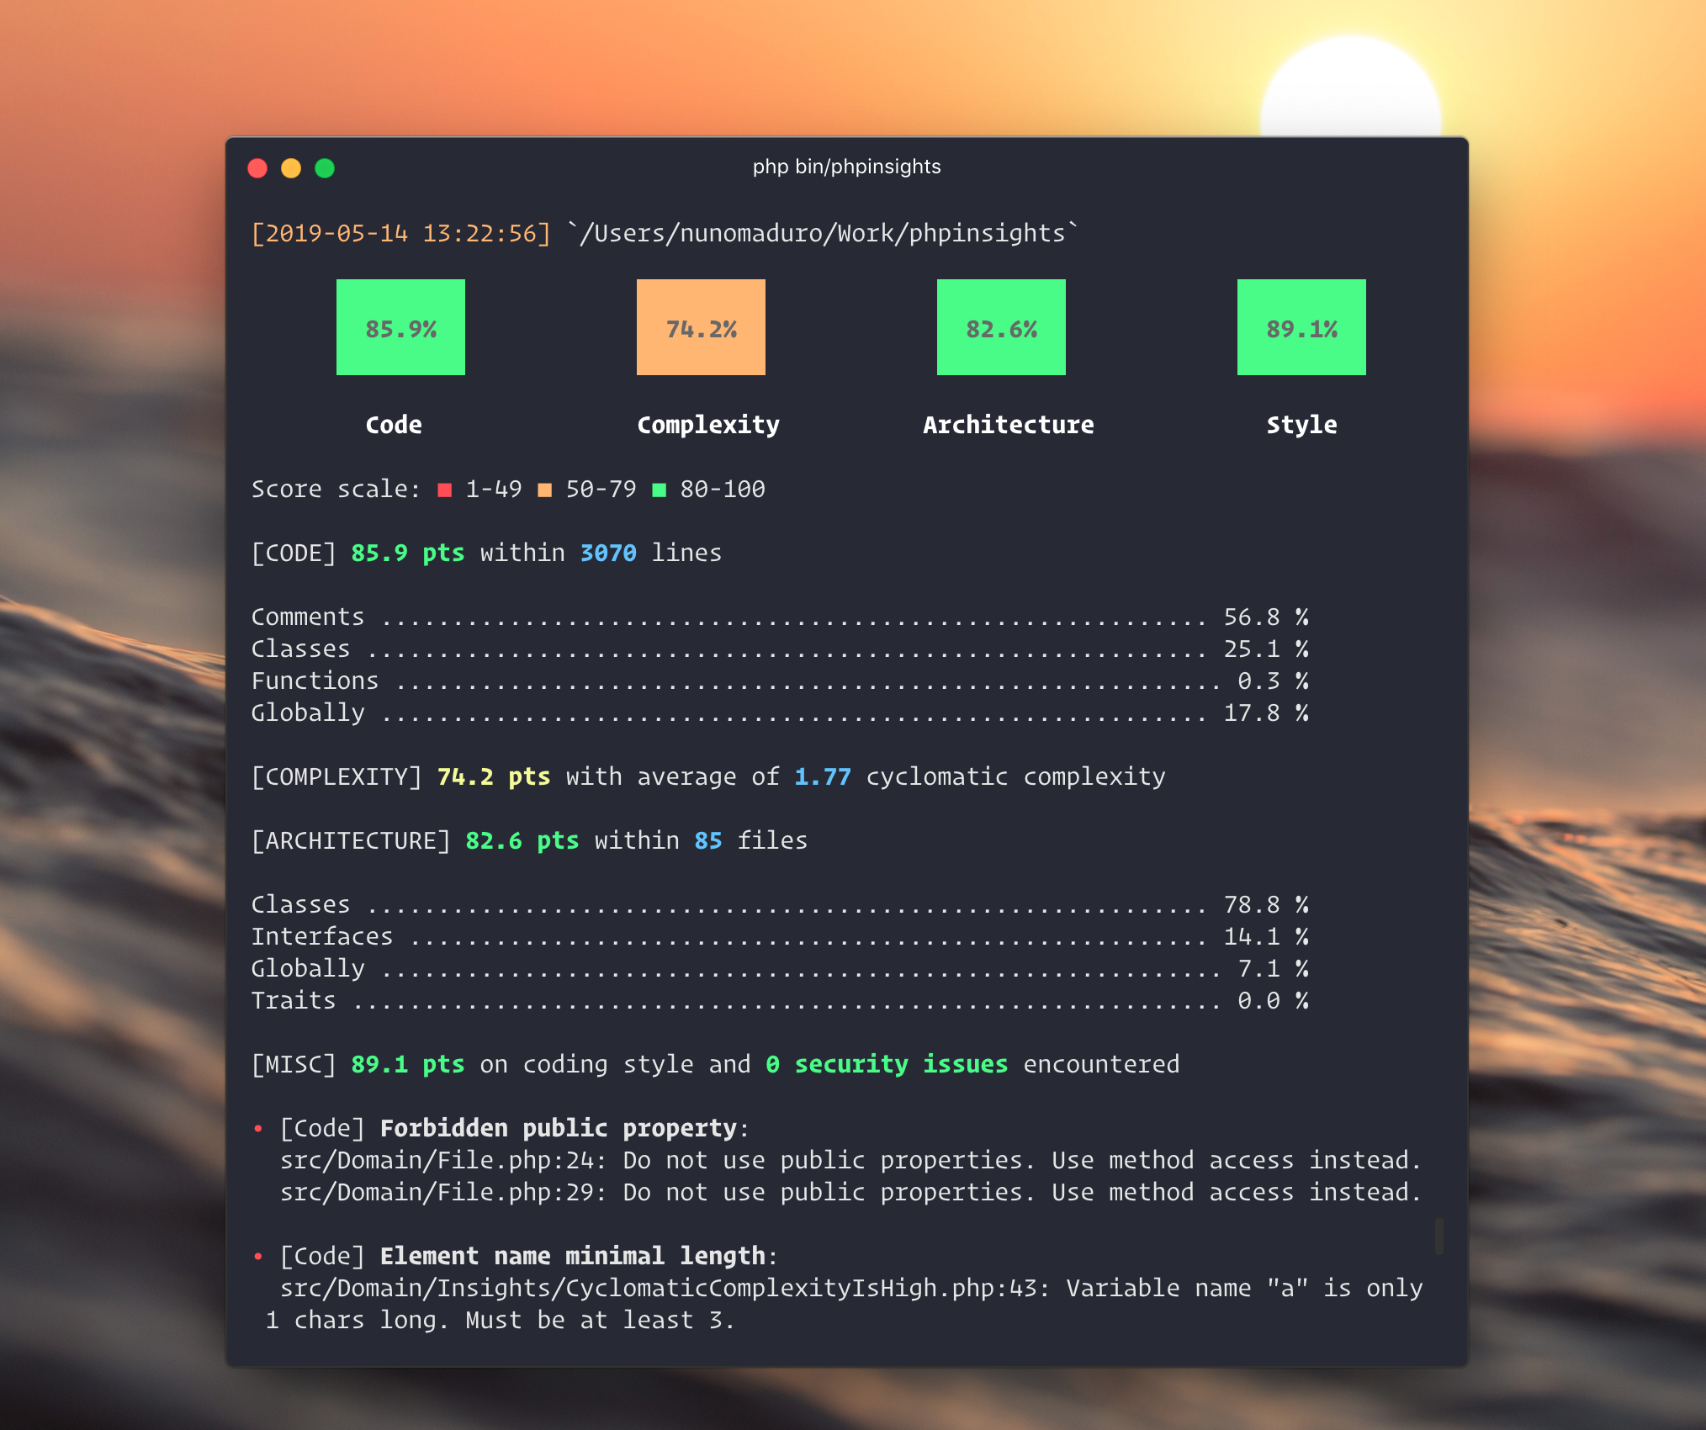Click the 'Interfaces' row showing 14.1 %
Viewport: 1706px width, 1430px height.
[780, 936]
